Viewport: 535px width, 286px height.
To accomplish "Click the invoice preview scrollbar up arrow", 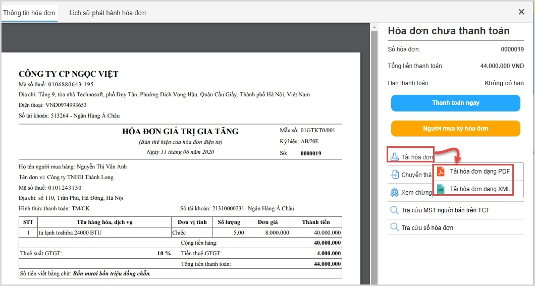I will [375, 27].
